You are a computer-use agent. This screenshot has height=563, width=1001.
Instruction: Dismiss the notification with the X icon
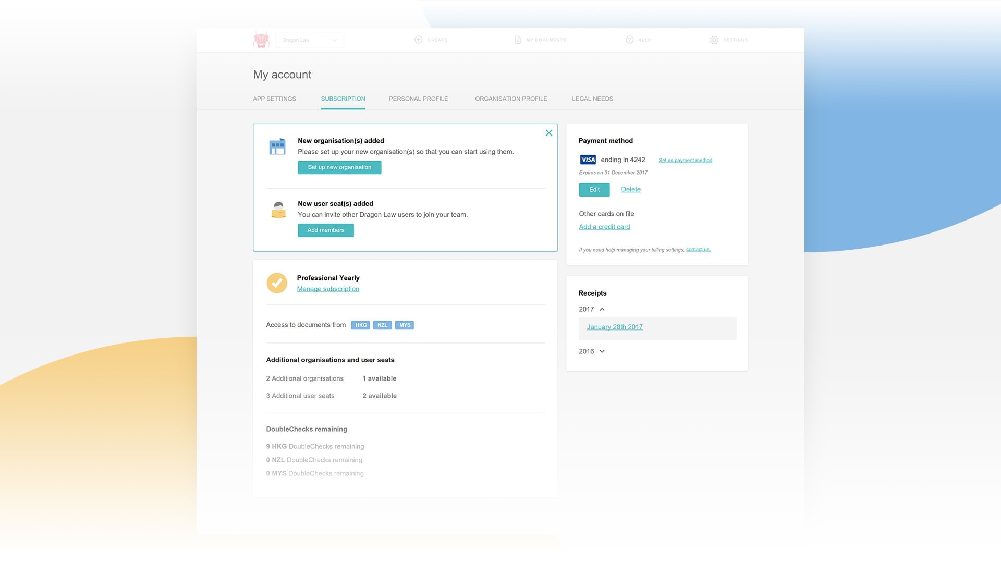click(x=548, y=133)
